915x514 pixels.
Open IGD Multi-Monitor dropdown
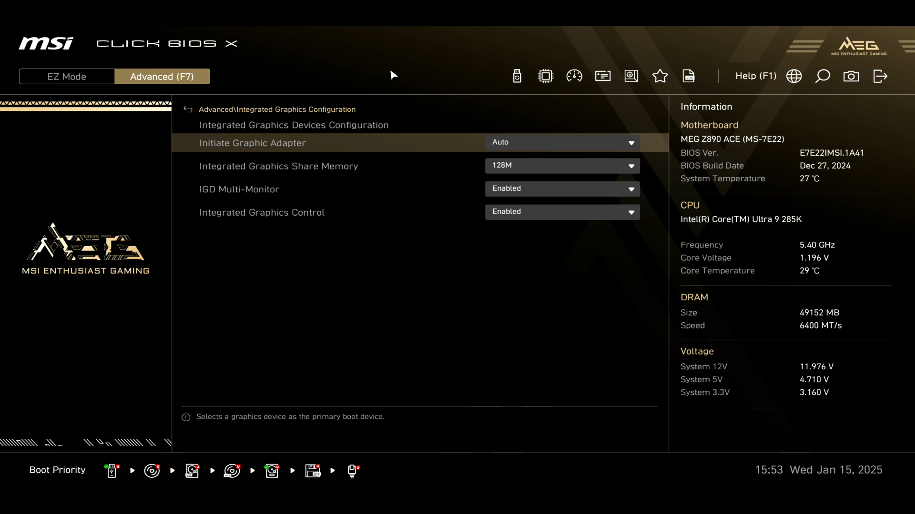562,189
